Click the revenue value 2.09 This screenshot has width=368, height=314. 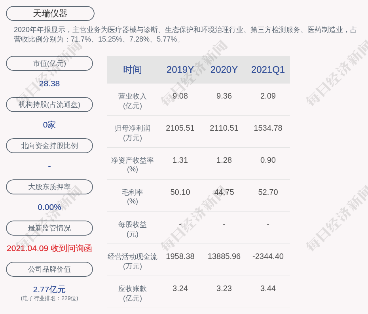[x=268, y=96]
